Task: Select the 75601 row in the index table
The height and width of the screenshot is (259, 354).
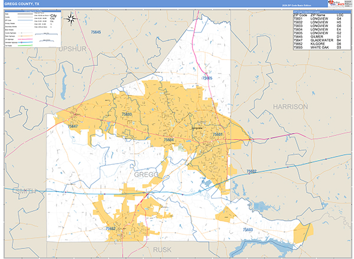Action: (322, 19)
